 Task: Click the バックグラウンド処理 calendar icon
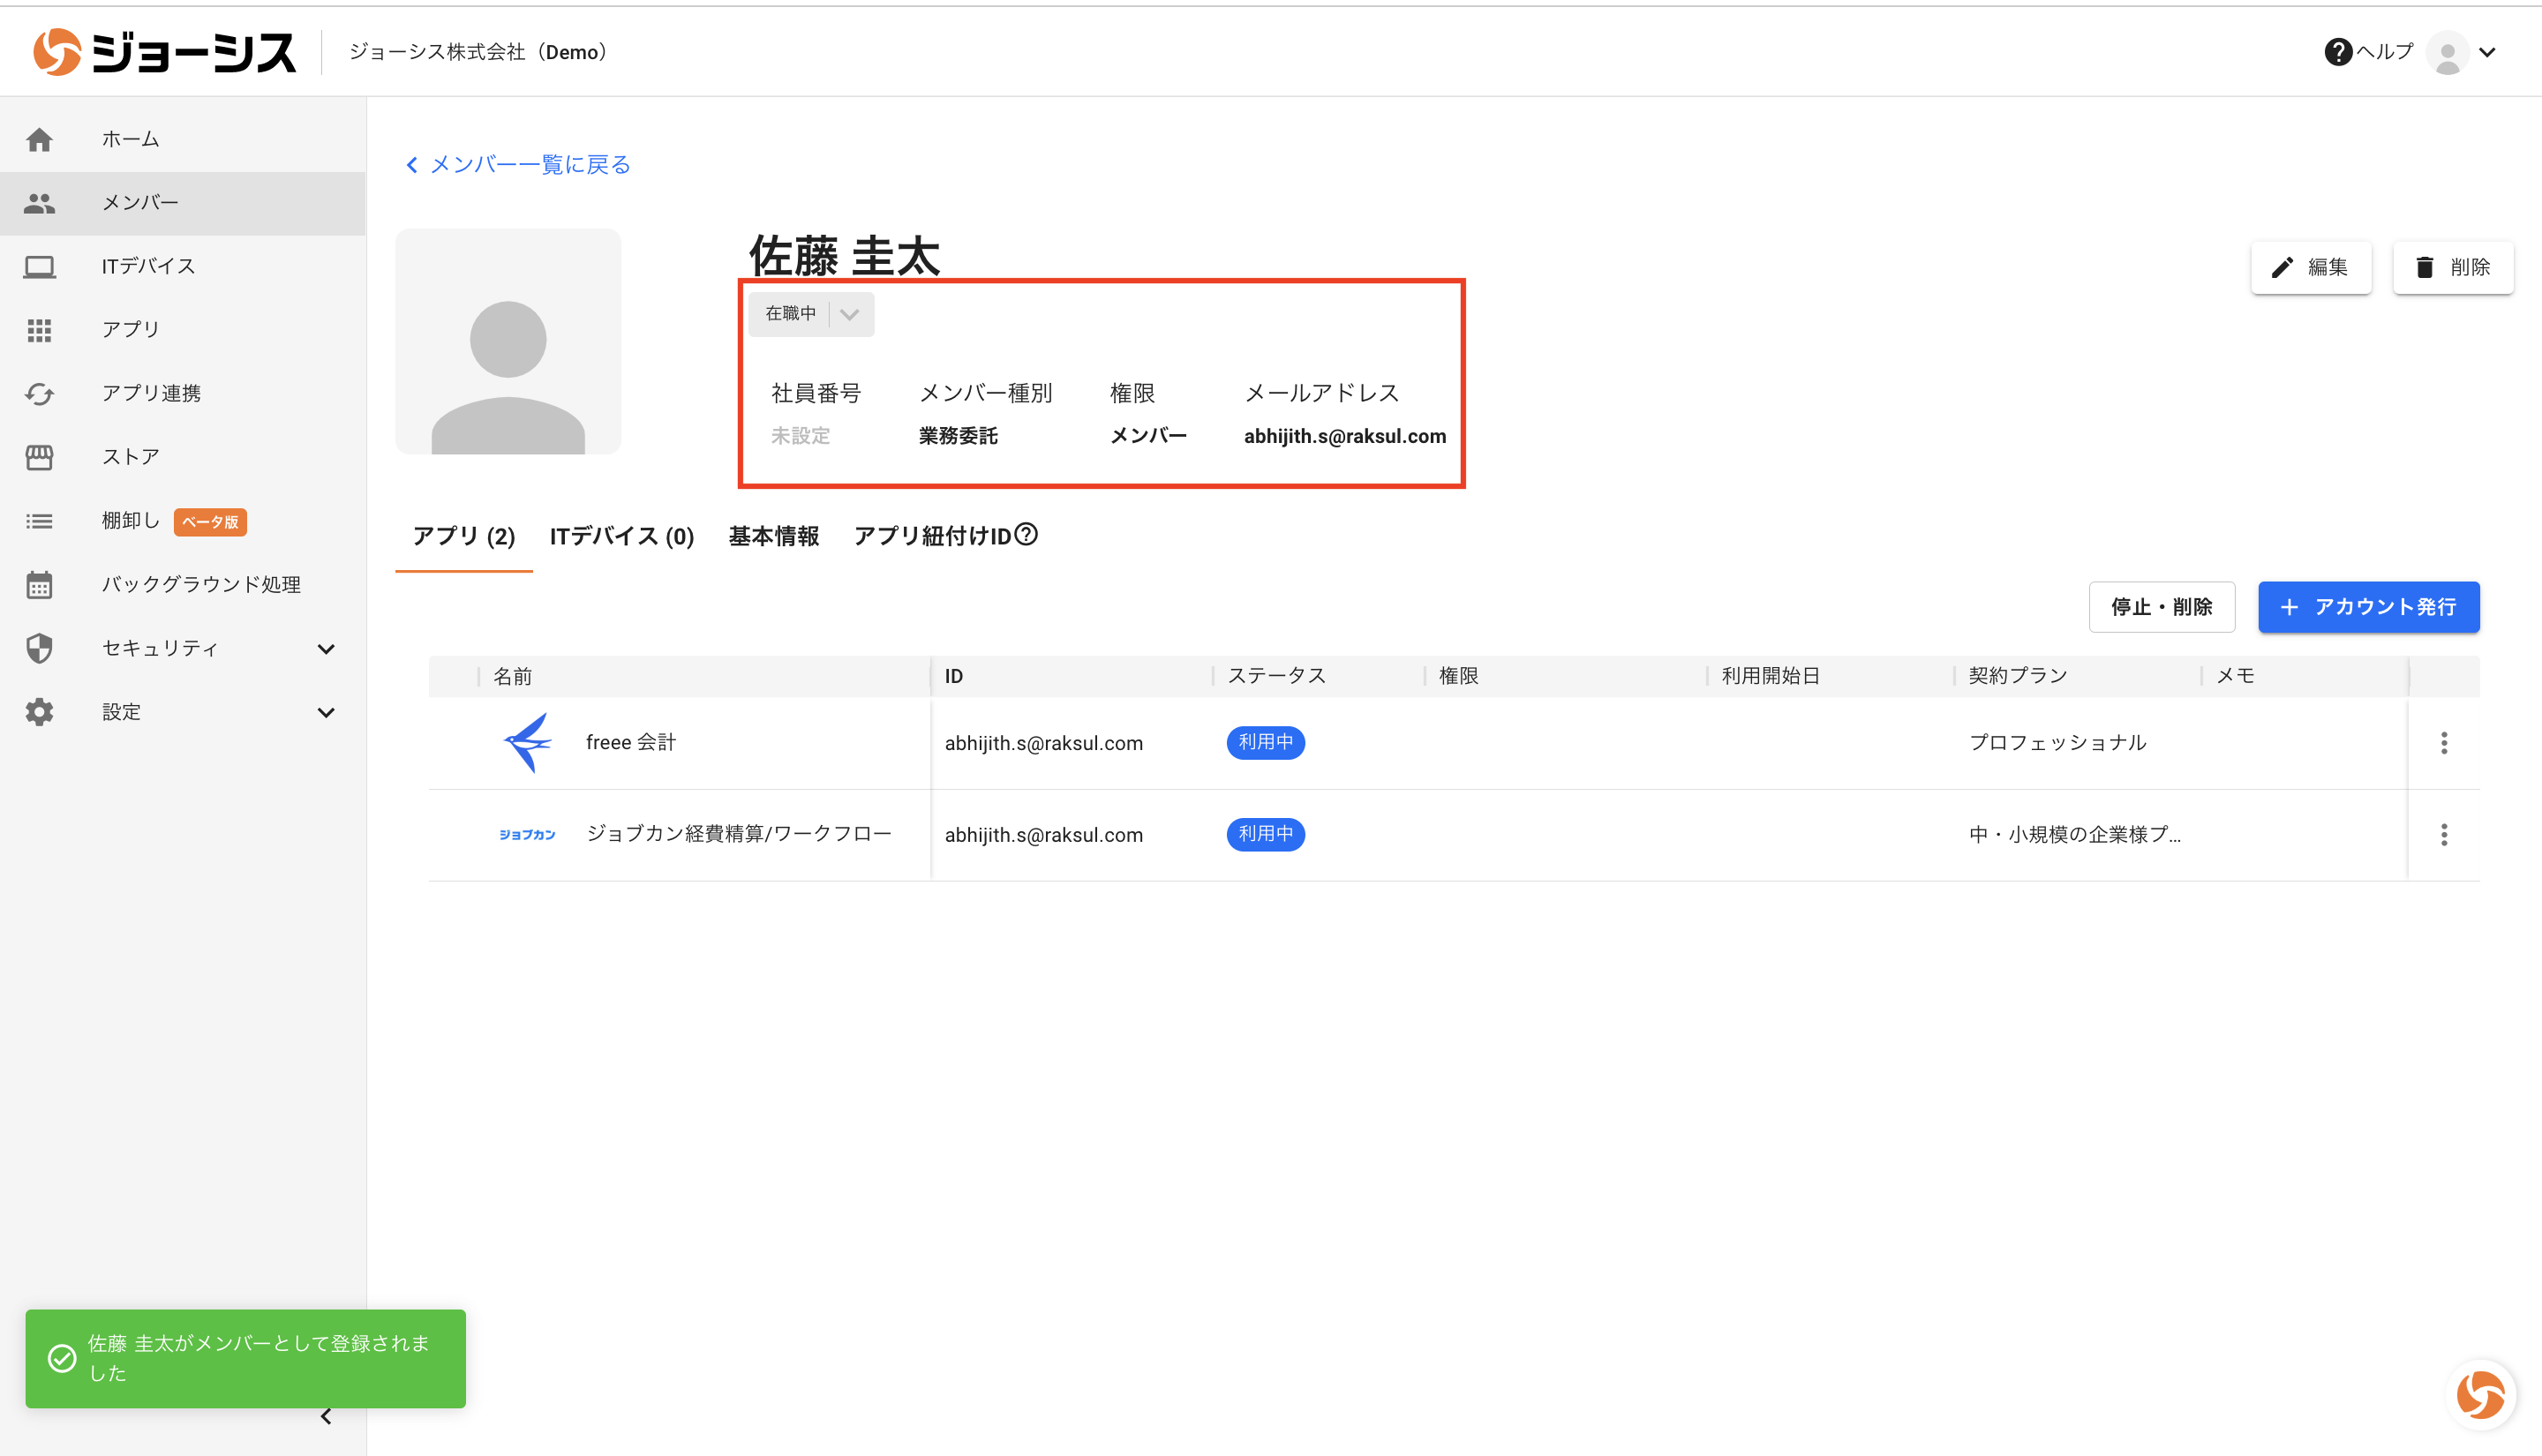tap(39, 585)
